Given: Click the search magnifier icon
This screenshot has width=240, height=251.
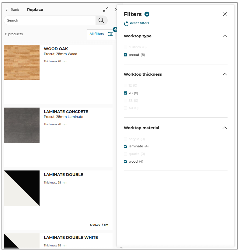Looking at the screenshot, I should (x=101, y=20).
